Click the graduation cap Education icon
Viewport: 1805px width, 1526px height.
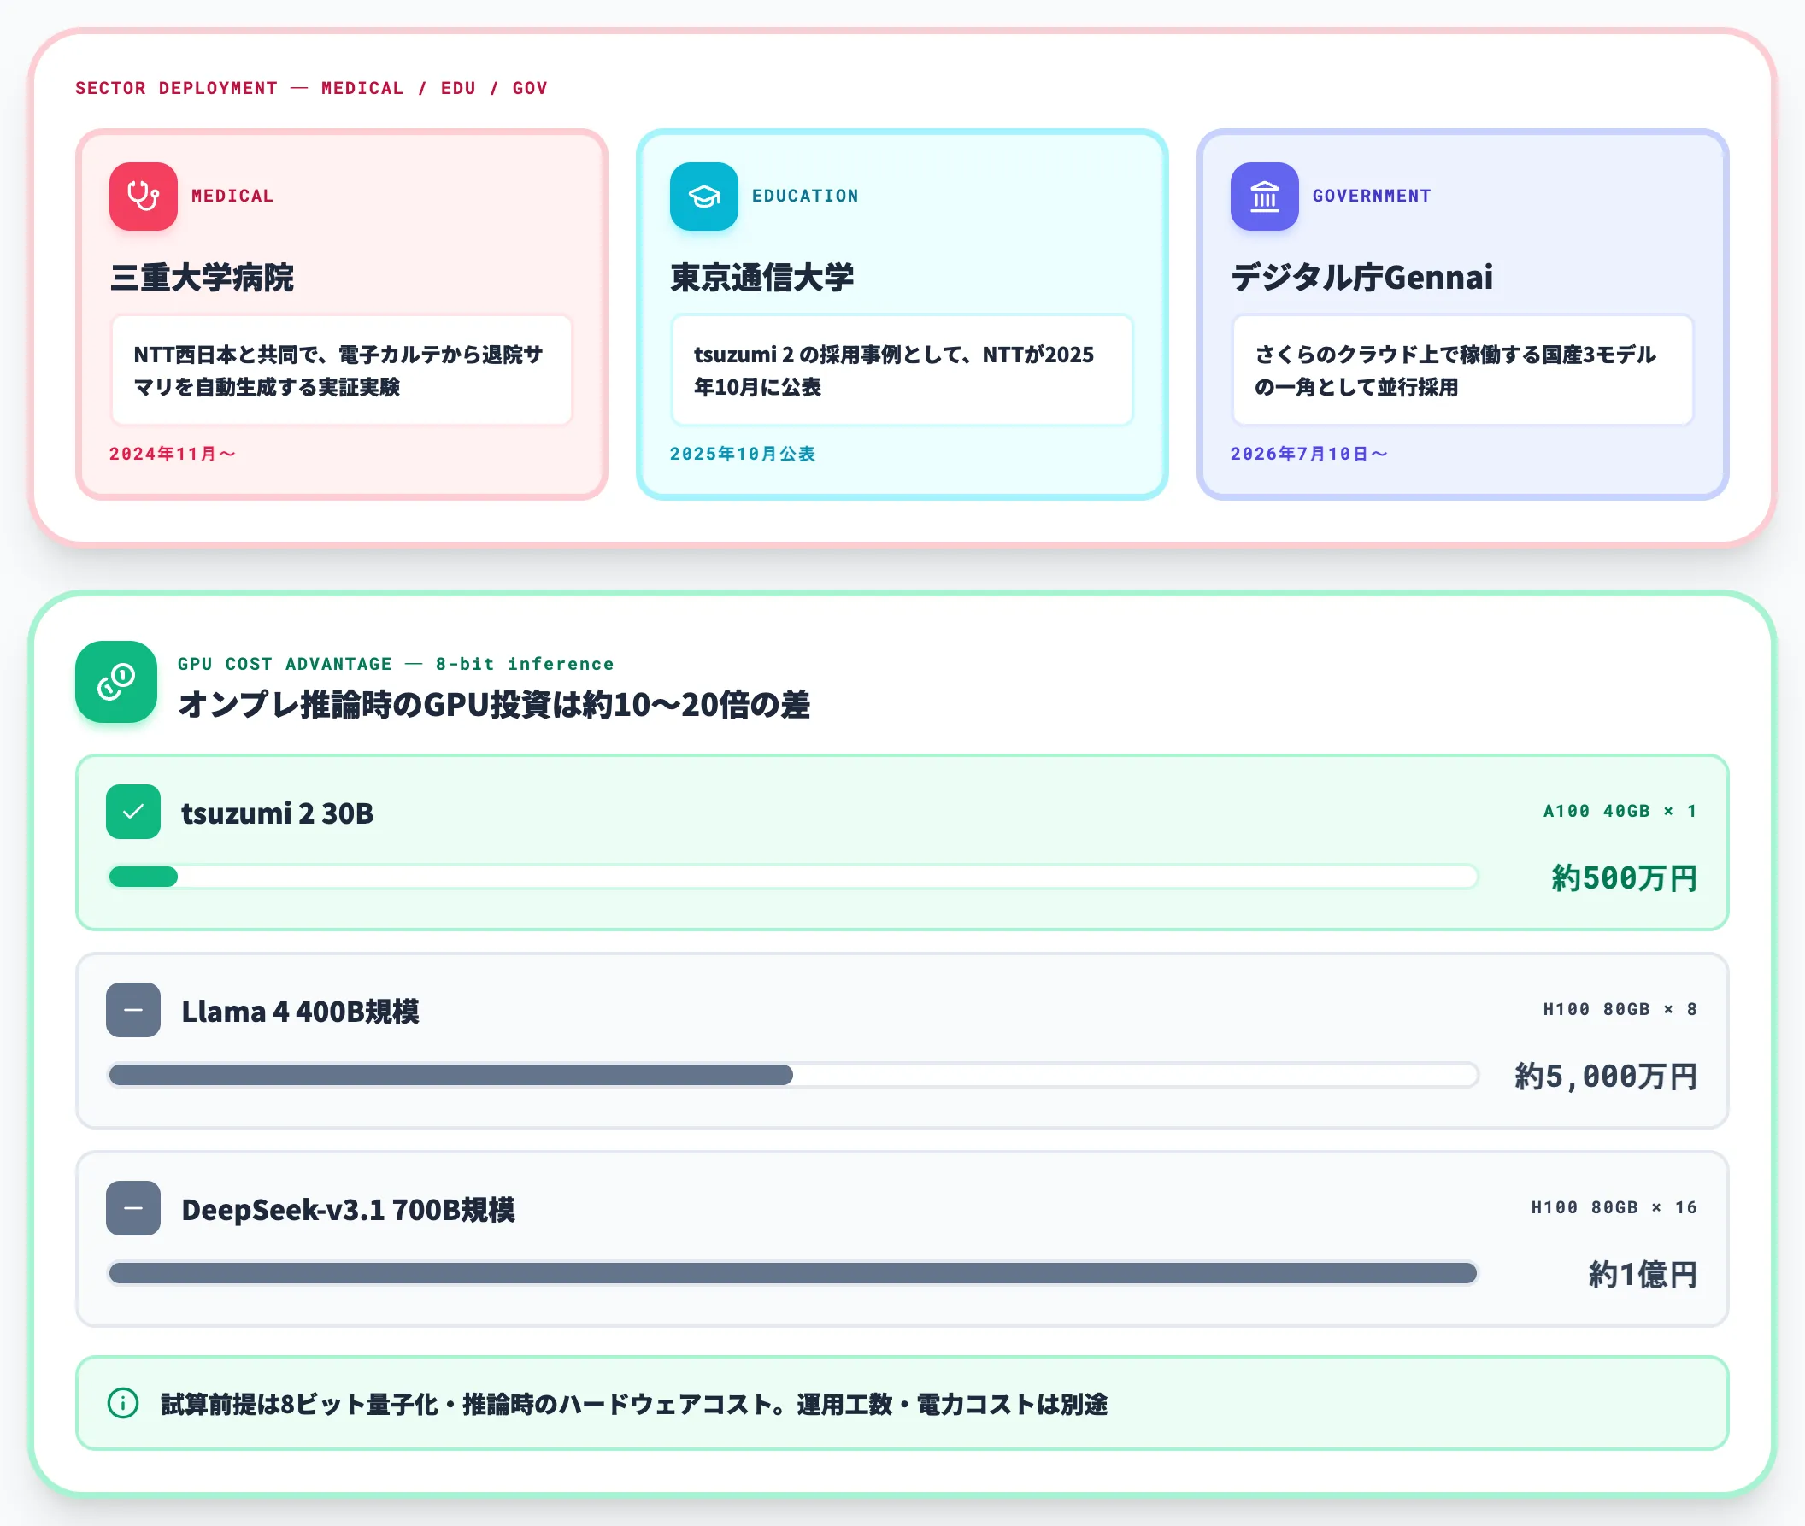[703, 197]
